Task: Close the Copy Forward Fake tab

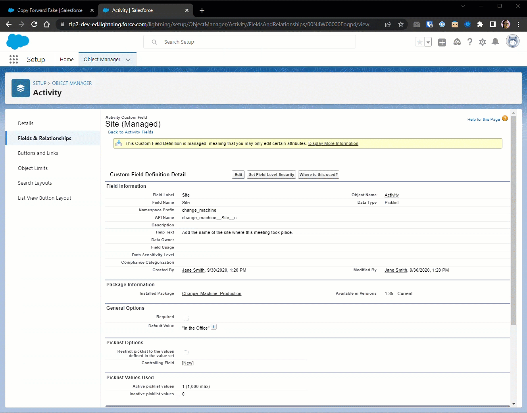Action: point(92,10)
